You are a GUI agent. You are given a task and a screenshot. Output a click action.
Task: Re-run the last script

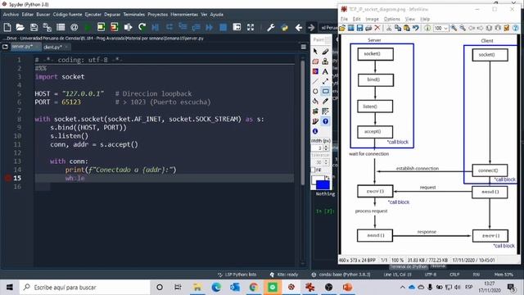(x=142, y=27)
